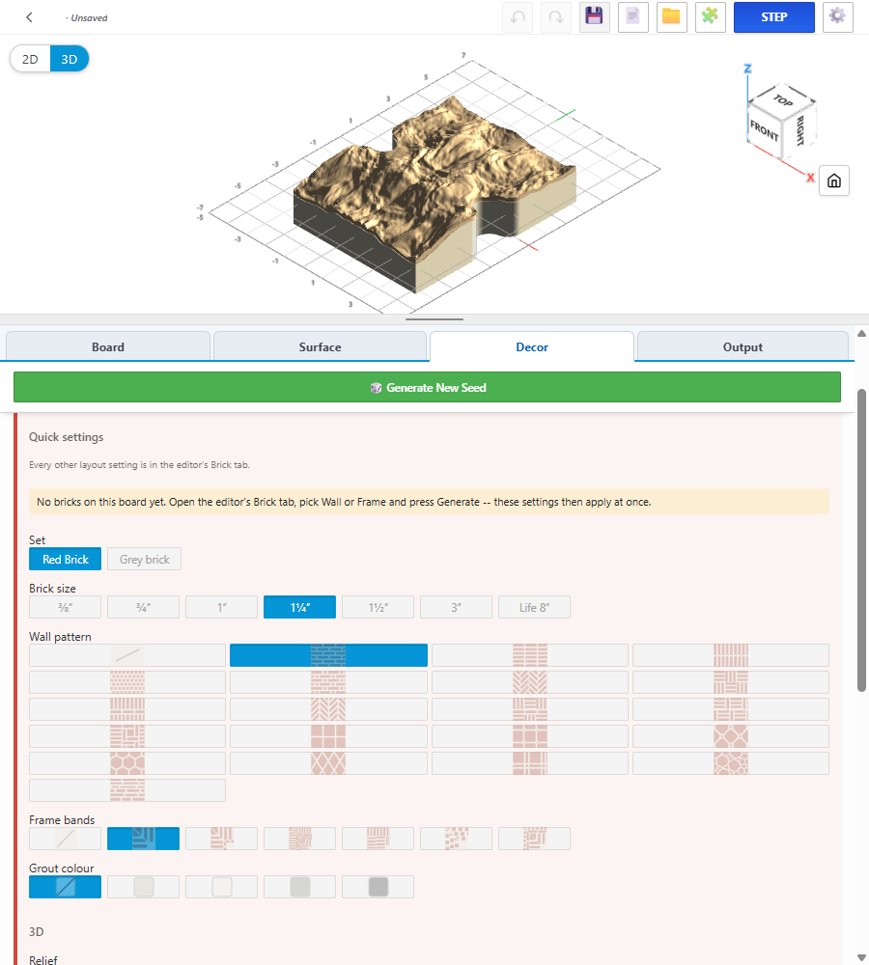Select the highlighted frame bands option
The width and height of the screenshot is (869, 965).
tap(144, 839)
